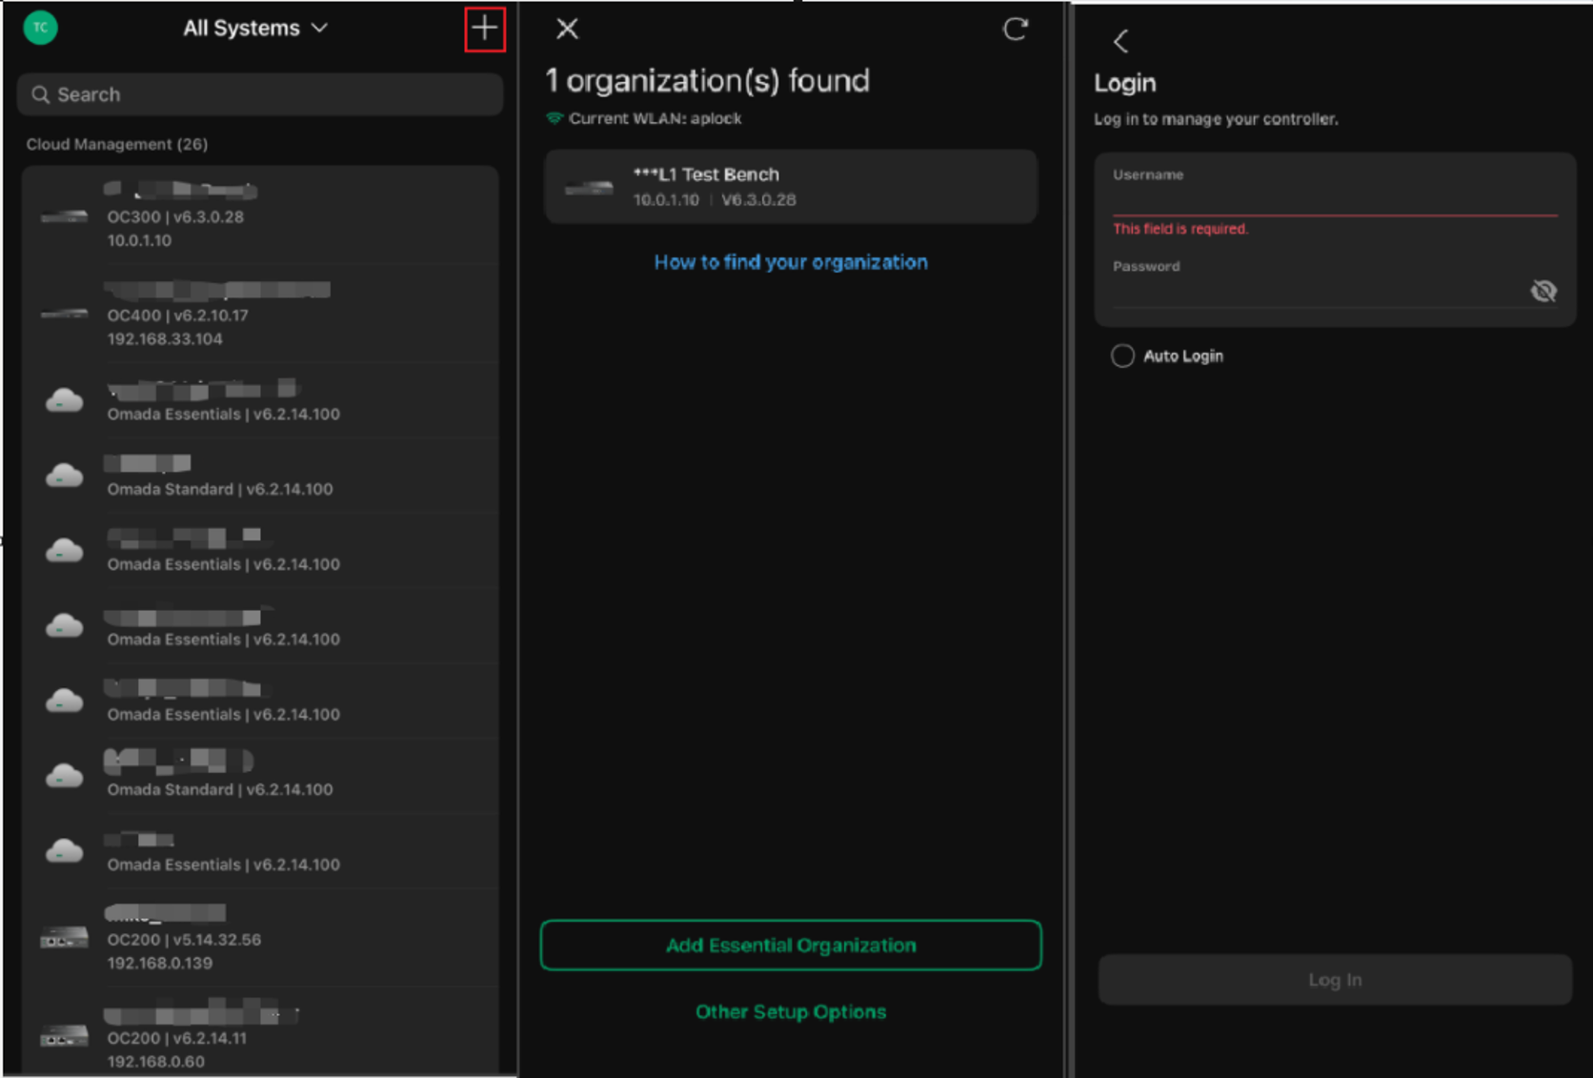The height and width of the screenshot is (1078, 1593).
Task: Click the L1 Test Bench device icon
Action: [589, 188]
